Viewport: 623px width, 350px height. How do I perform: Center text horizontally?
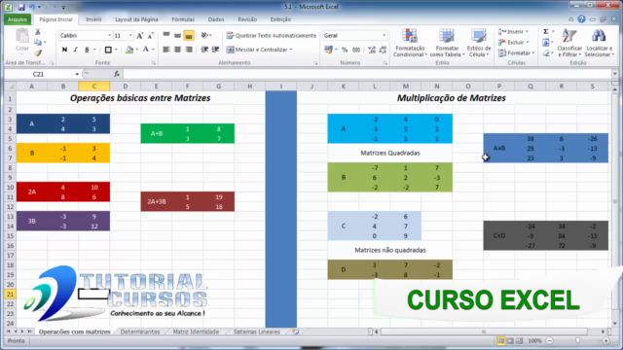177,50
